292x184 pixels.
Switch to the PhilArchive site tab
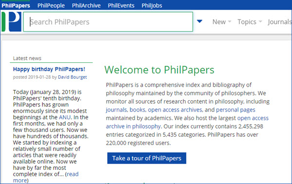pos(86,5)
